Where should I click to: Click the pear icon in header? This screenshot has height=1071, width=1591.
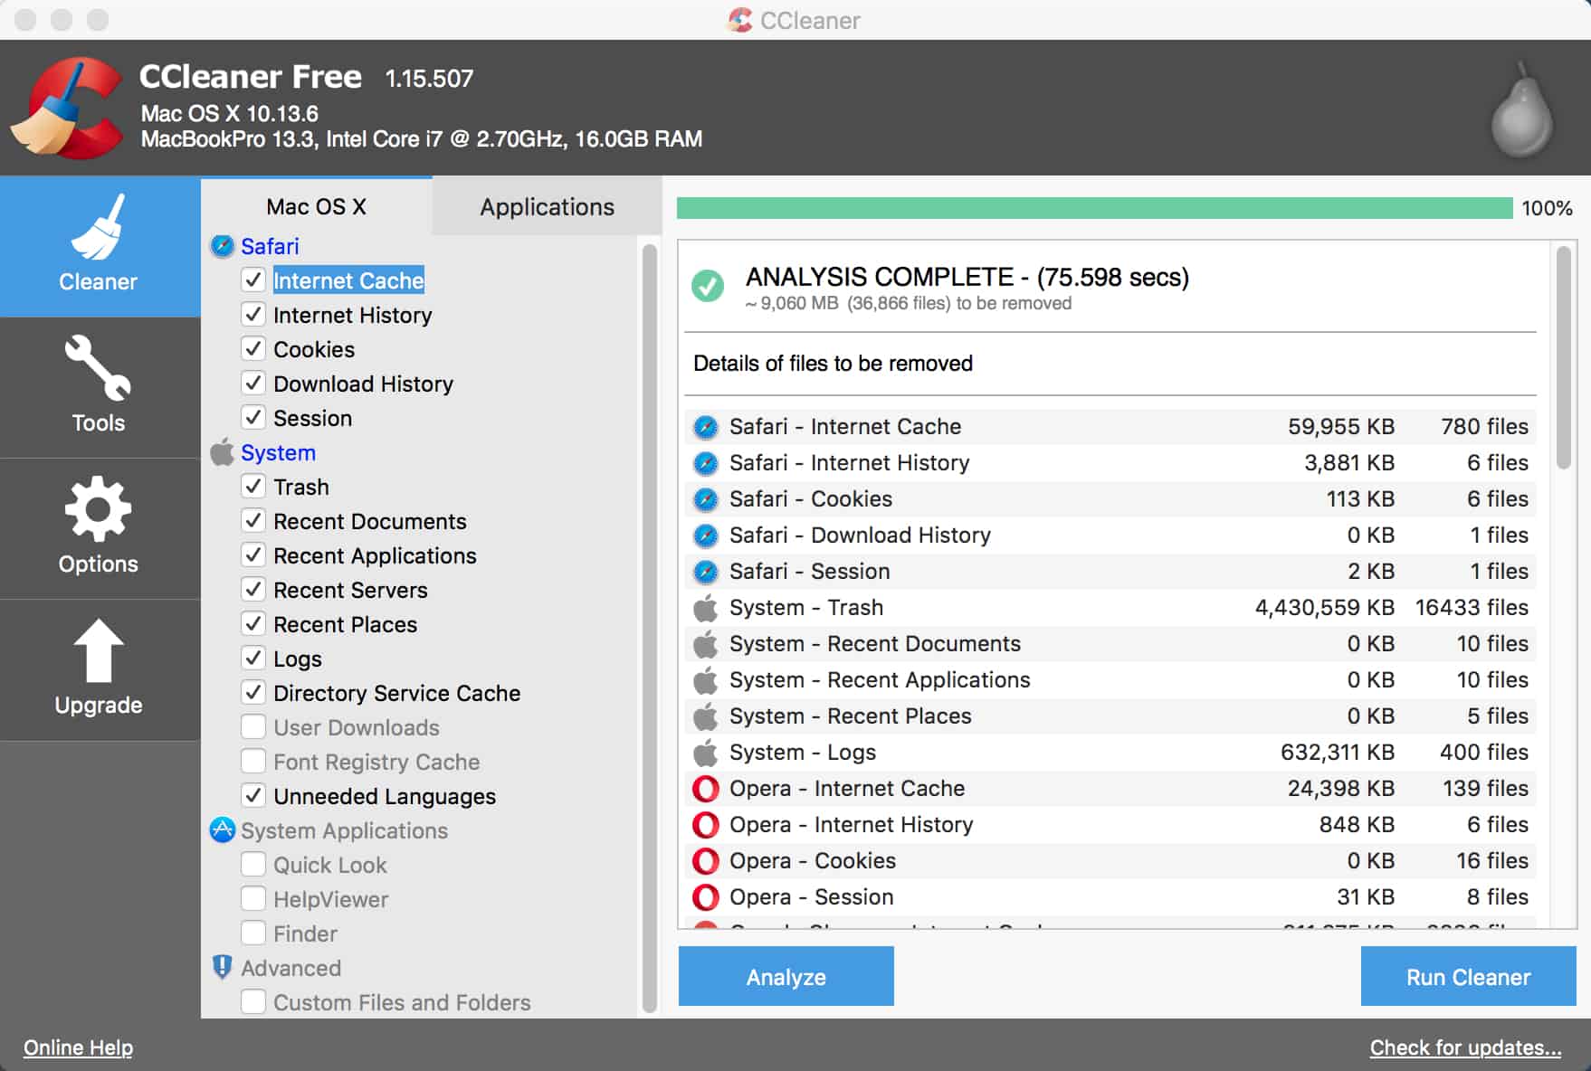pos(1523,109)
